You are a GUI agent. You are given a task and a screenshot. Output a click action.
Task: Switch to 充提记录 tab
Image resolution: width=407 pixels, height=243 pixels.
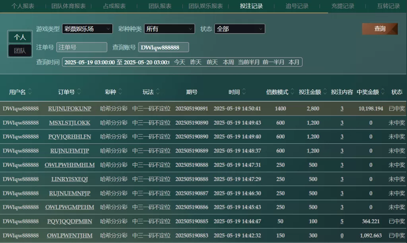click(343, 6)
